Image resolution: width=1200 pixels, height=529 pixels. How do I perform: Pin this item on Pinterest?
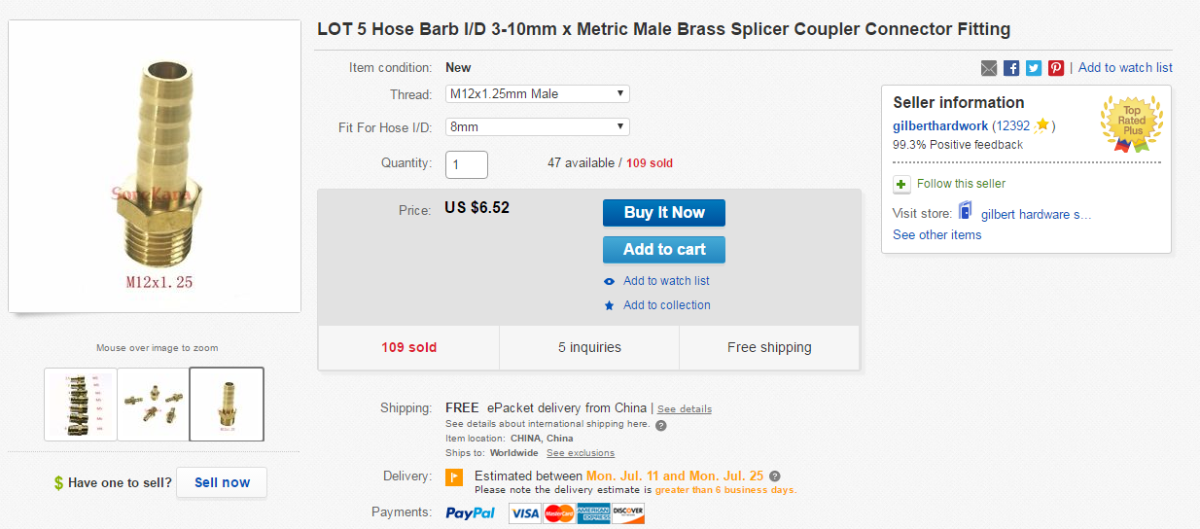click(1056, 68)
